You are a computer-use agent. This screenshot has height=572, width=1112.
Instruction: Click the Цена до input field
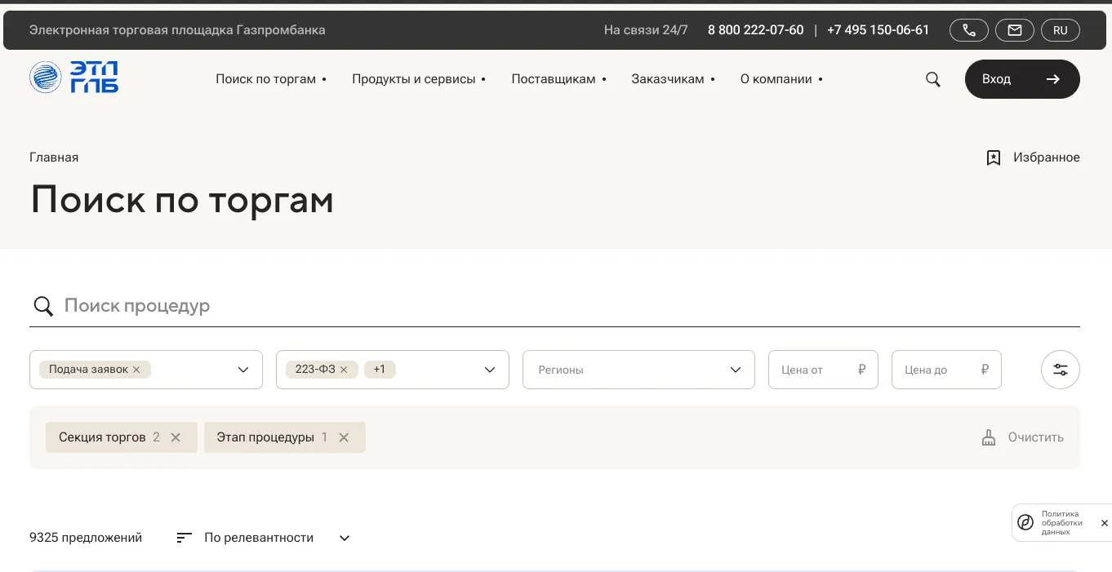point(946,370)
